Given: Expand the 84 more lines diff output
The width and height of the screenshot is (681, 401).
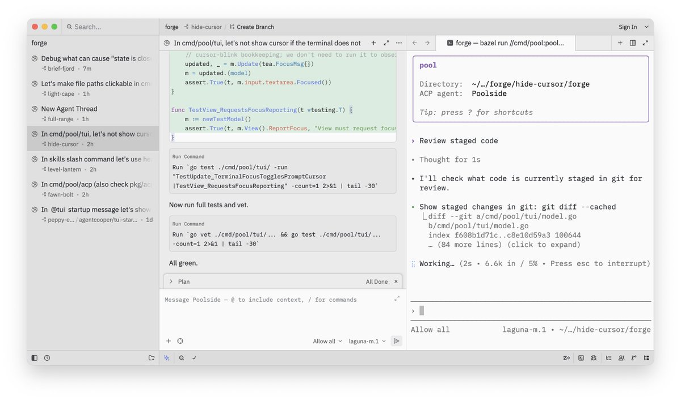Looking at the screenshot, I should click(505, 245).
